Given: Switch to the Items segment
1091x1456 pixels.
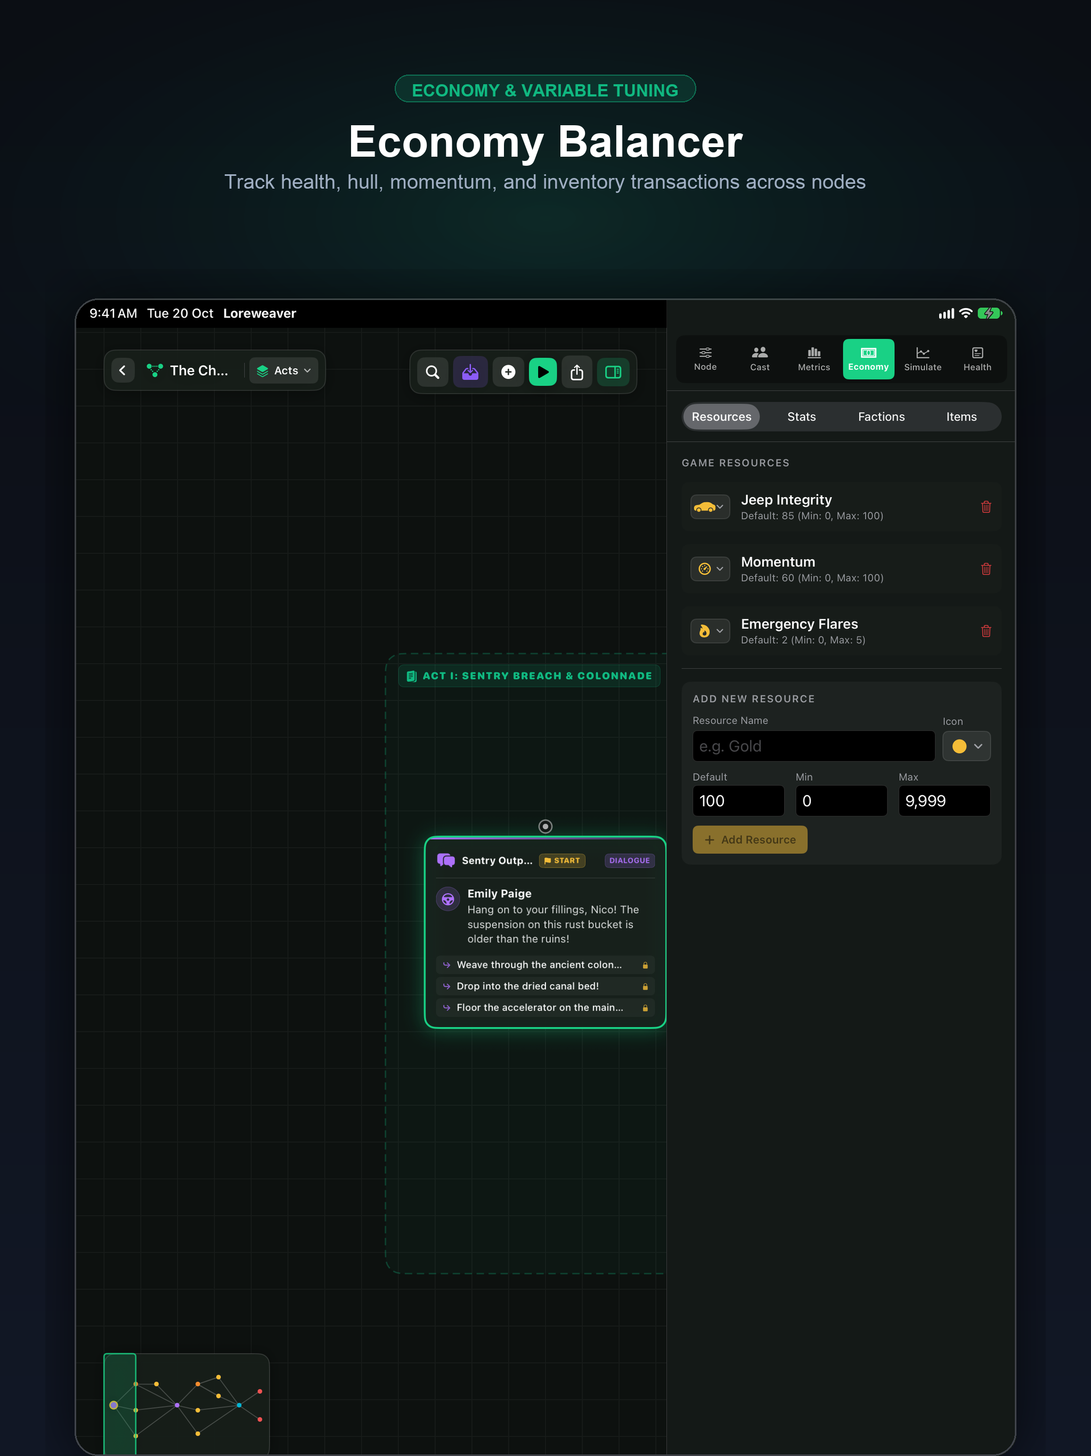Looking at the screenshot, I should click(x=962, y=417).
